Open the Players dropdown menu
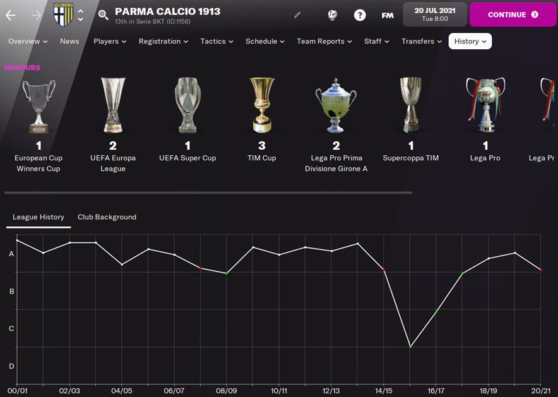The image size is (558, 397). pos(110,41)
